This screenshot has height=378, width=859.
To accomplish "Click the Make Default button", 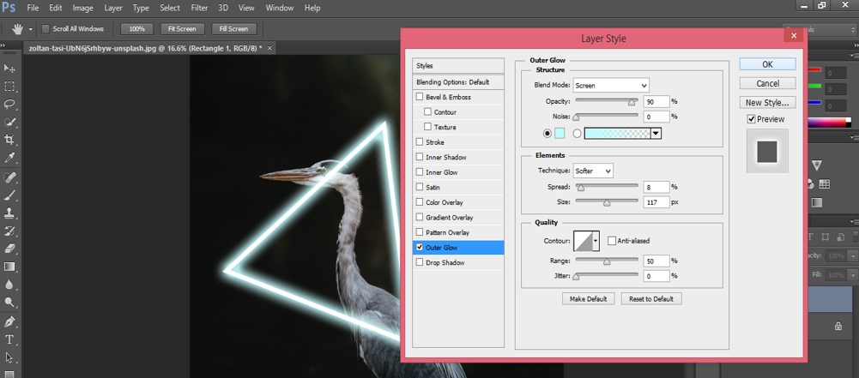I will point(589,298).
